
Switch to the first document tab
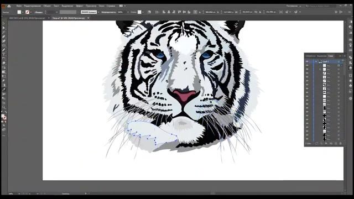click(x=27, y=18)
